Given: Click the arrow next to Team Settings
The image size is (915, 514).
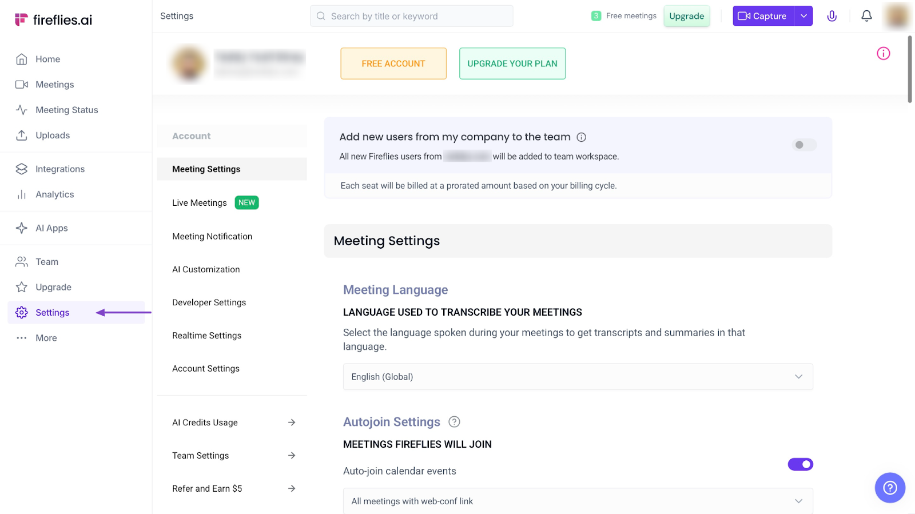Looking at the screenshot, I should 292,456.
